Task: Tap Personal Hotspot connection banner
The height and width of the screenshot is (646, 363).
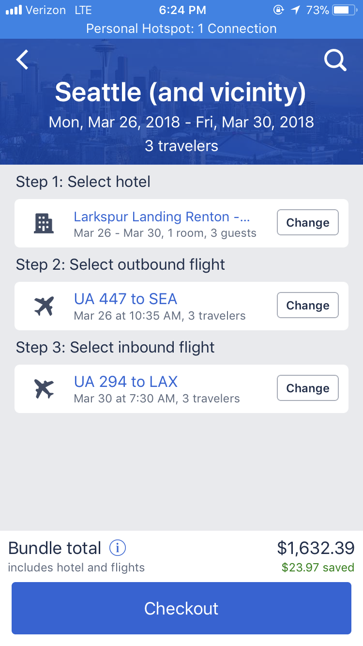Action: (181, 29)
